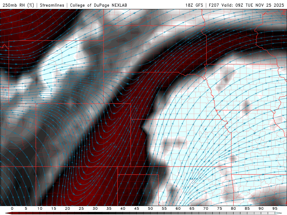Click the colorbar label "55"
The height and width of the screenshot is (215, 287).
pyautogui.click(x=164, y=209)
